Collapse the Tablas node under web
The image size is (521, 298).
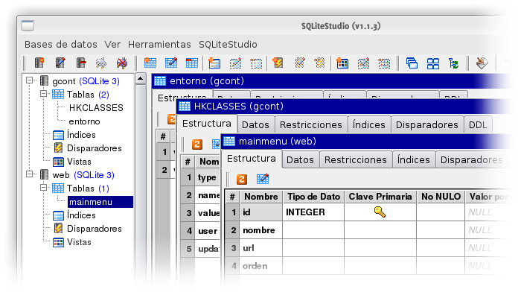click(44, 188)
